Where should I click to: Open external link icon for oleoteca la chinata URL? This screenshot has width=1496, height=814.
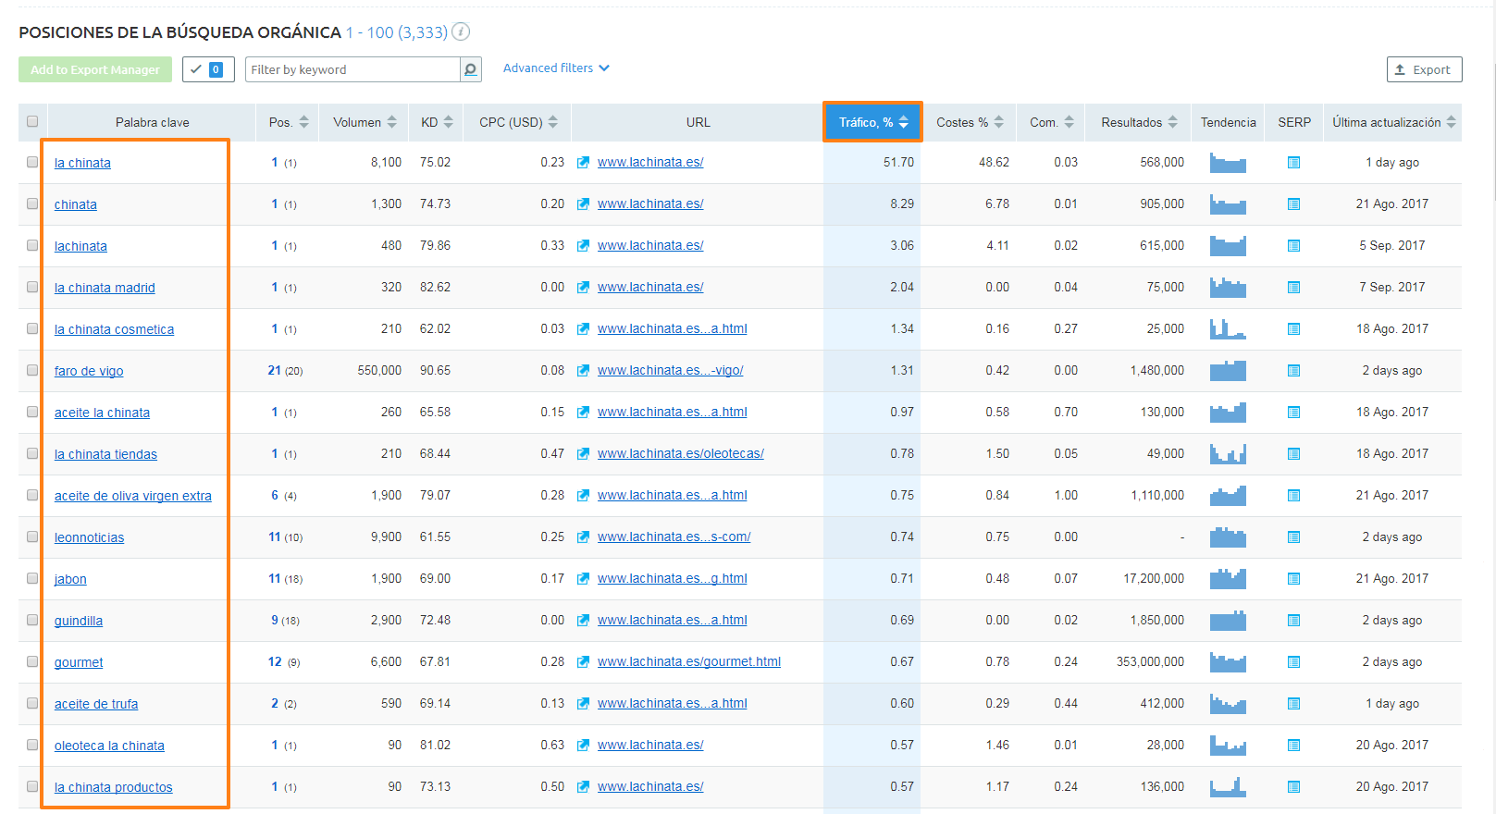(584, 746)
